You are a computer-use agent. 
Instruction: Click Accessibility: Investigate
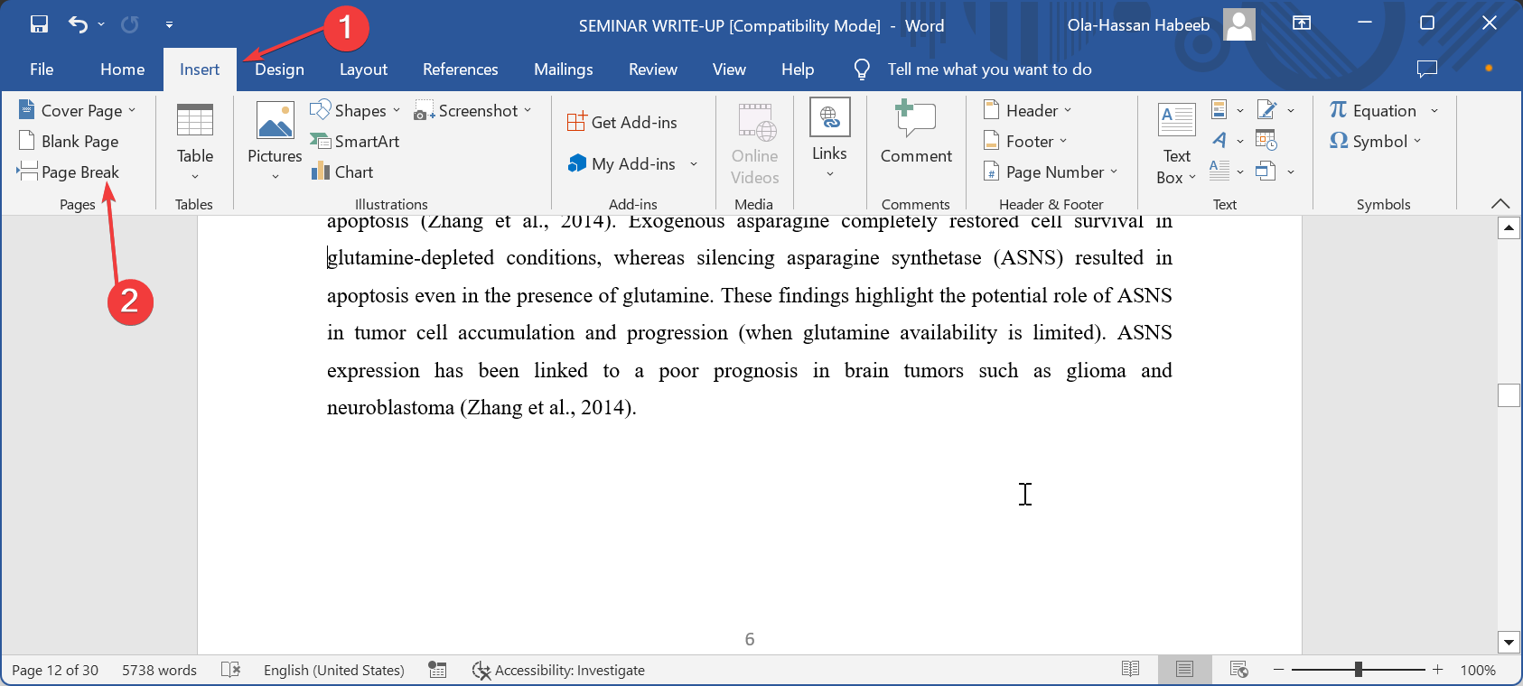(558, 670)
